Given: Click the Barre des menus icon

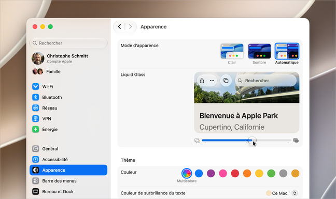Looking at the screenshot, I should click(x=36, y=181).
